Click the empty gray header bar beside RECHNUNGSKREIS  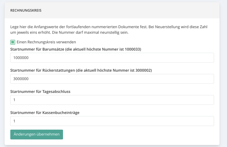coord(130,11)
